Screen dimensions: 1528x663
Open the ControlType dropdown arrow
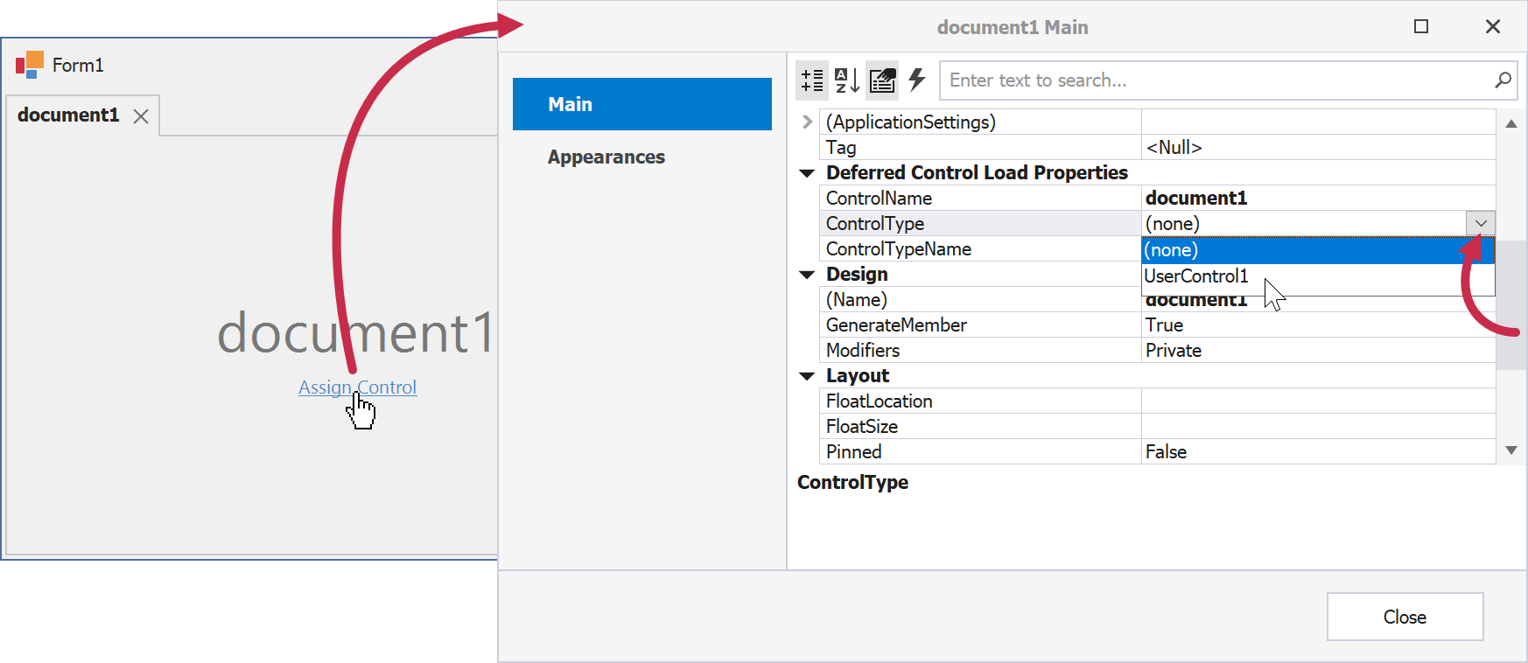pos(1480,224)
